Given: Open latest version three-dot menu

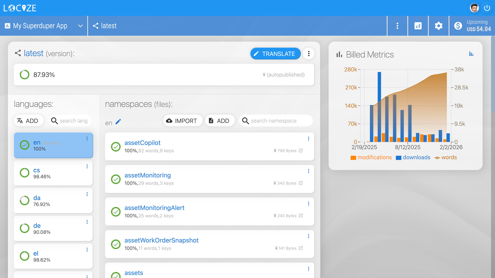Looking at the screenshot, I should coord(309,54).
